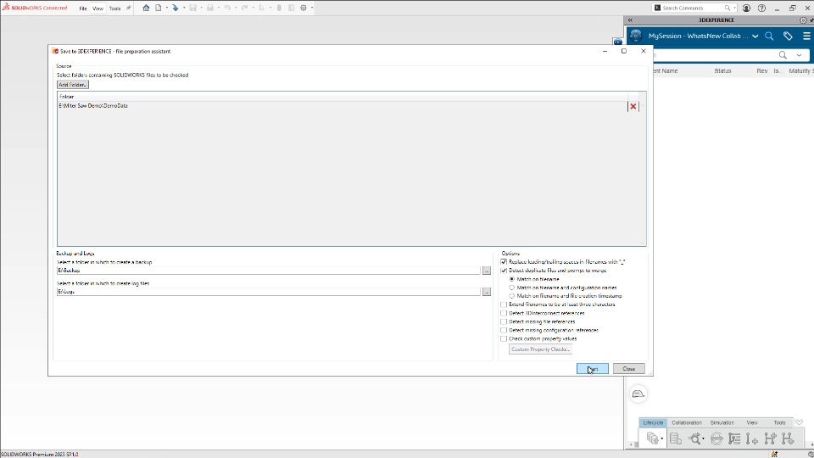The height and width of the screenshot is (458, 814).
Task: Switch to the Collaboration tab
Action: click(x=686, y=422)
